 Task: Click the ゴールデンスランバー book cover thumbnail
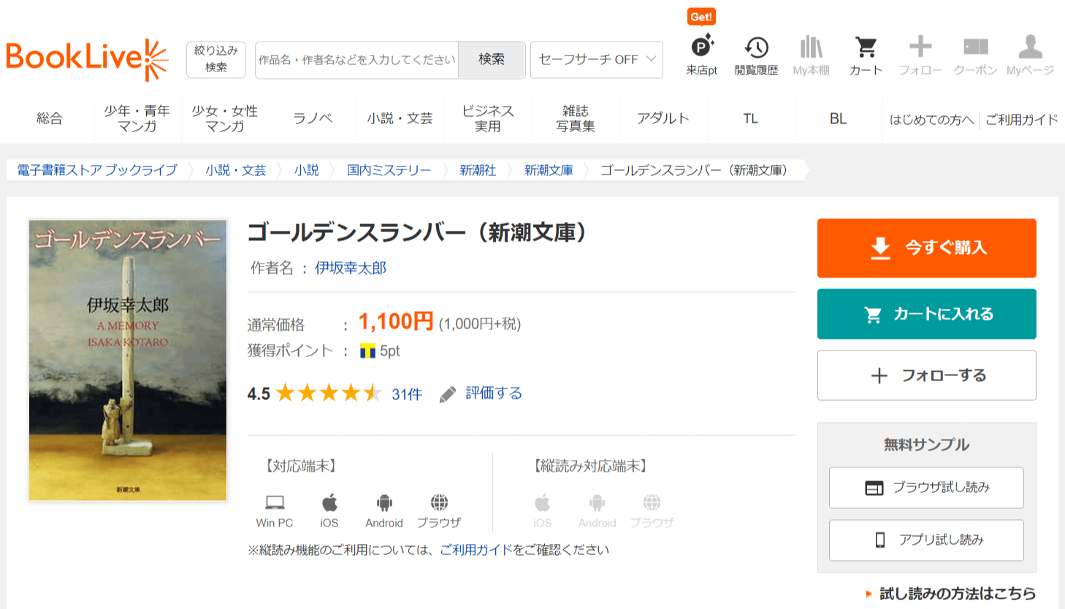pyautogui.click(x=128, y=360)
